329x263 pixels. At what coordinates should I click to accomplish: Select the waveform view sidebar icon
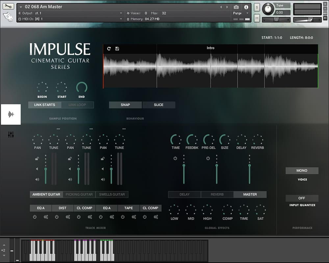click(11, 114)
